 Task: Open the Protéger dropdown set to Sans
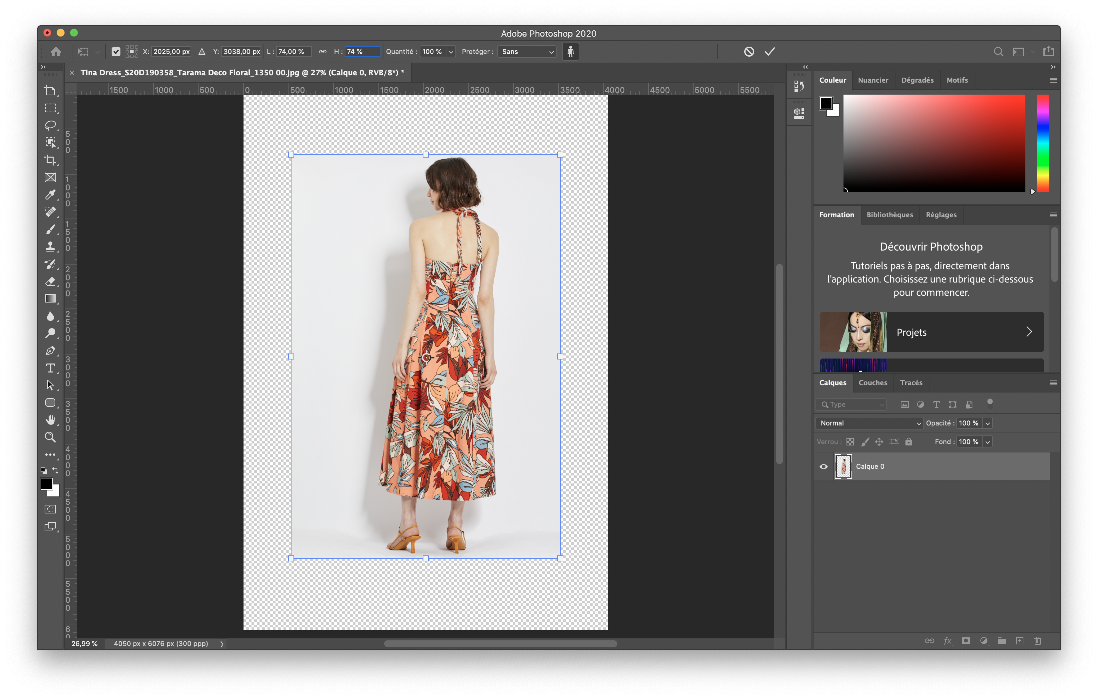point(527,52)
